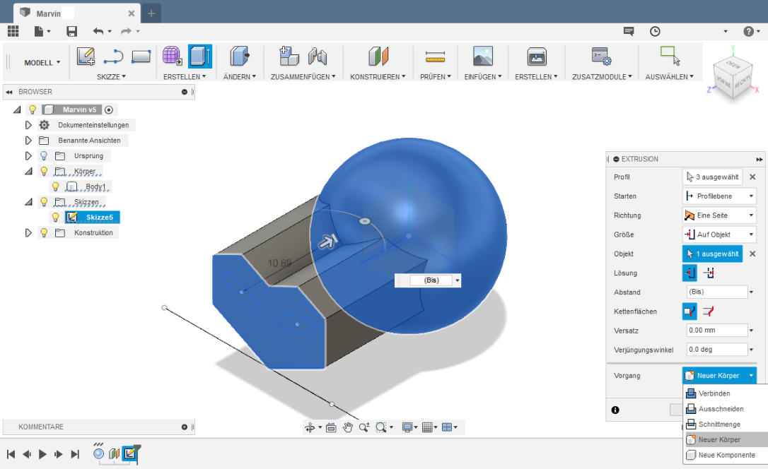Expand the Dokumenteinstellungen node
The image size is (768, 469).
[28, 125]
